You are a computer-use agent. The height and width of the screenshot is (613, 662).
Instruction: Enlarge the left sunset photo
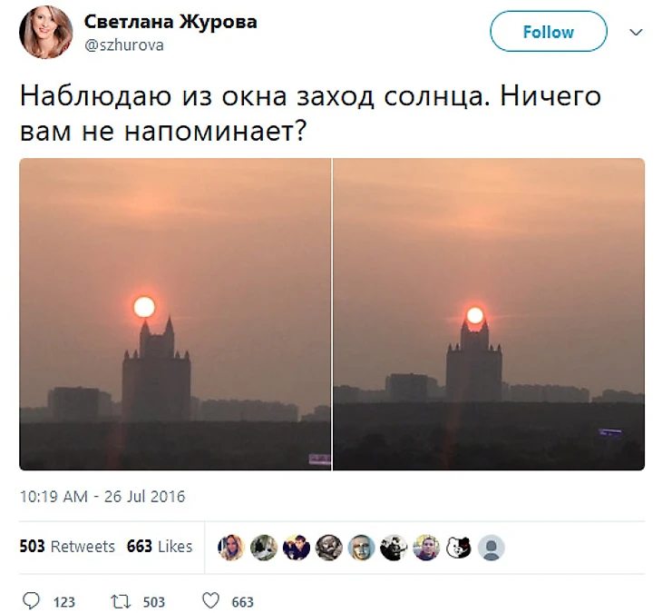pos(175,314)
